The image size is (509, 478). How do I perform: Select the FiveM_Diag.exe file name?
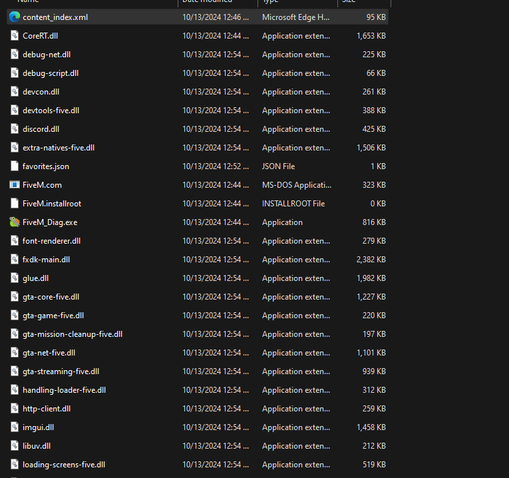click(x=50, y=222)
